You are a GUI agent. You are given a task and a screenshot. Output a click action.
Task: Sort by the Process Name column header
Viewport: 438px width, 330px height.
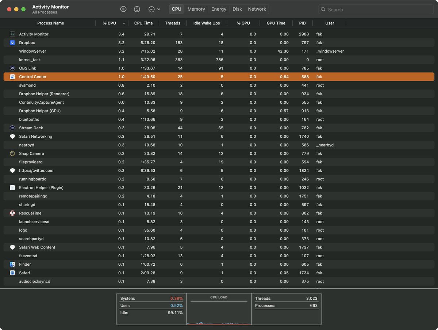[x=51, y=23]
